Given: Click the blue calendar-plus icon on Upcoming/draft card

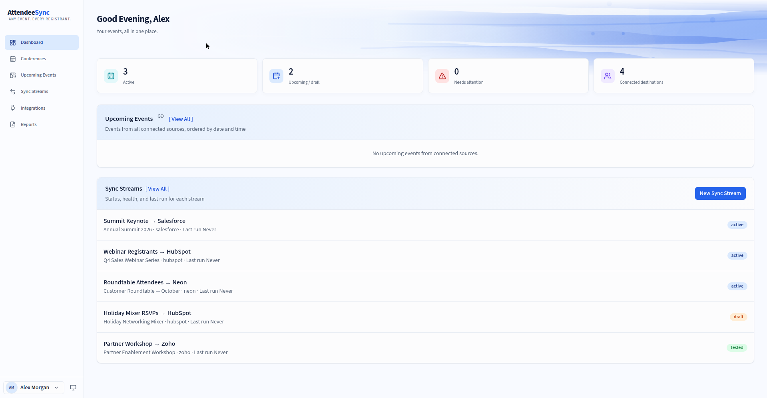Looking at the screenshot, I should click(277, 76).
